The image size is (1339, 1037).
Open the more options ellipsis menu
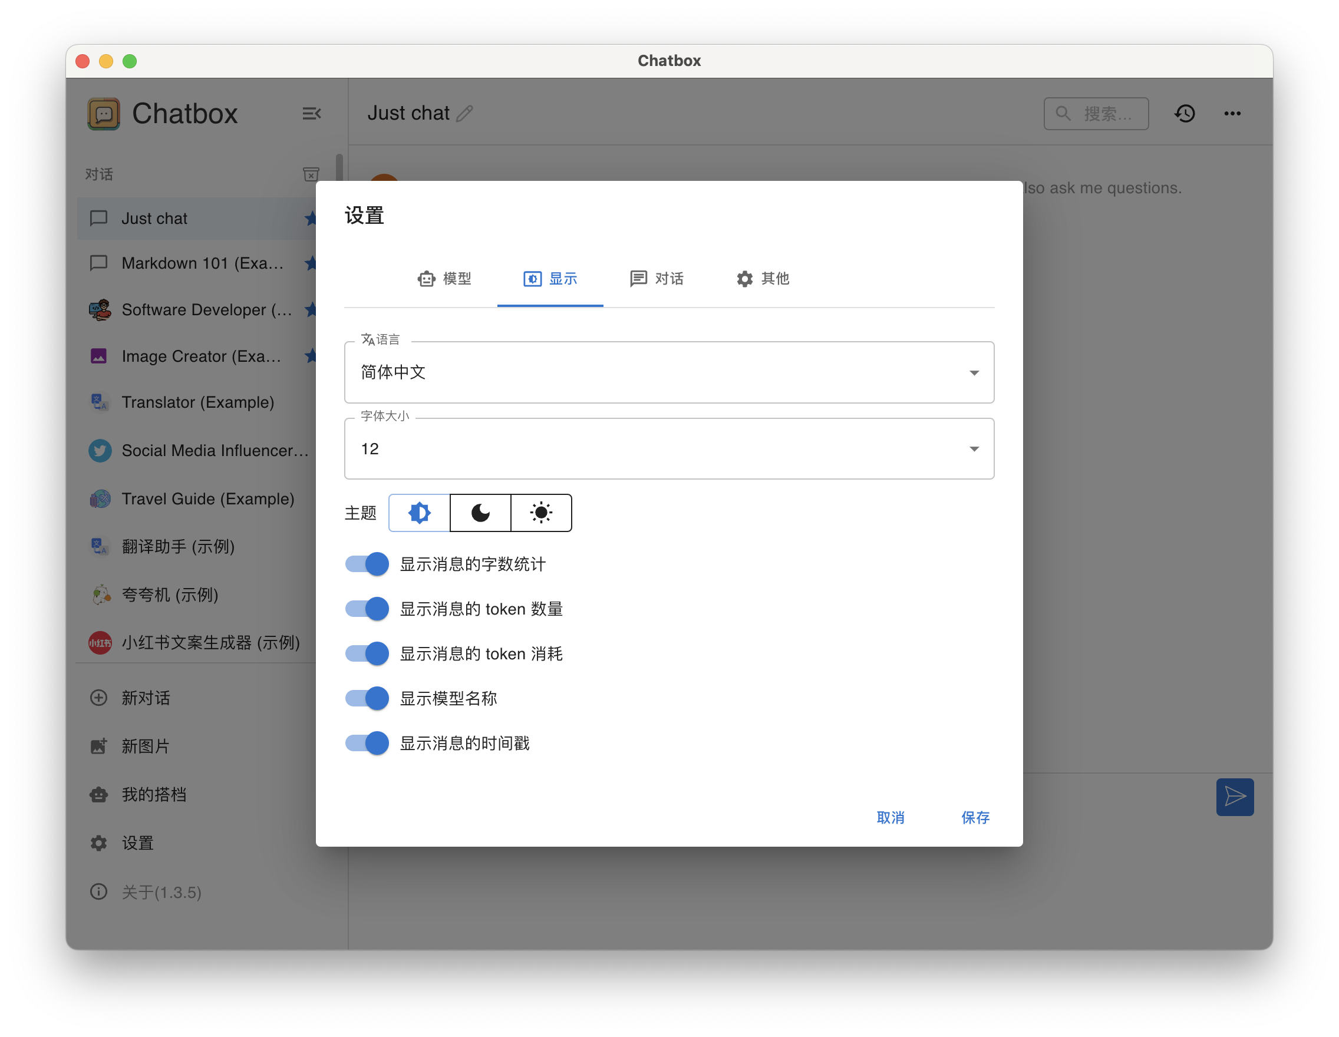click(1232, 113)
